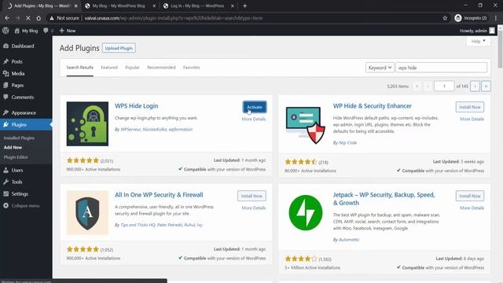Activate the WPS Hide Login plugin
This screenshot has height=283, width=503.
pyautogui.click(x=255, y=107)
